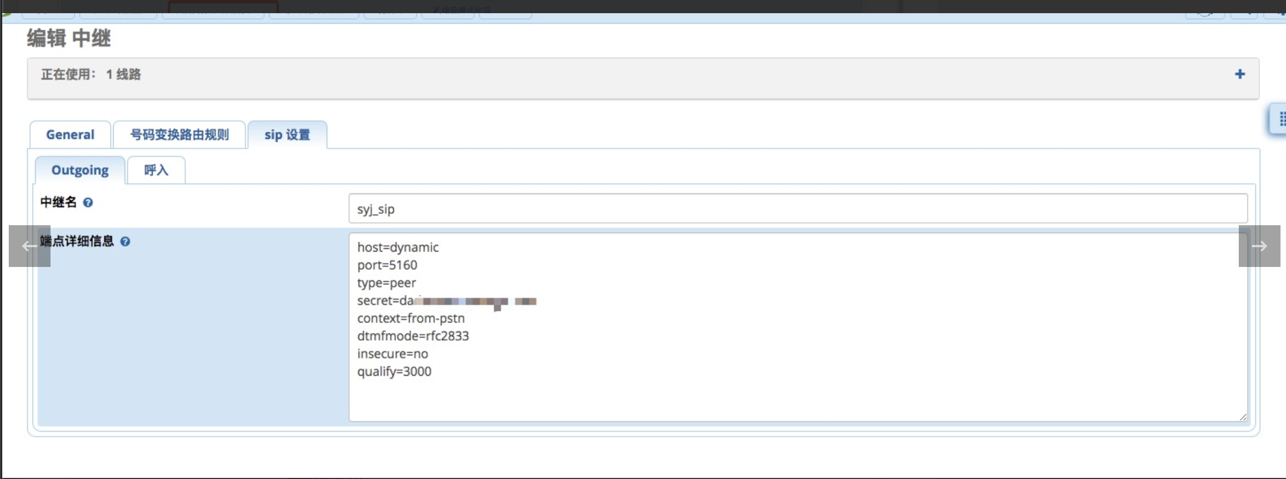Go to next image with right arrow
1286x479 pixels.
(1259, 246)
